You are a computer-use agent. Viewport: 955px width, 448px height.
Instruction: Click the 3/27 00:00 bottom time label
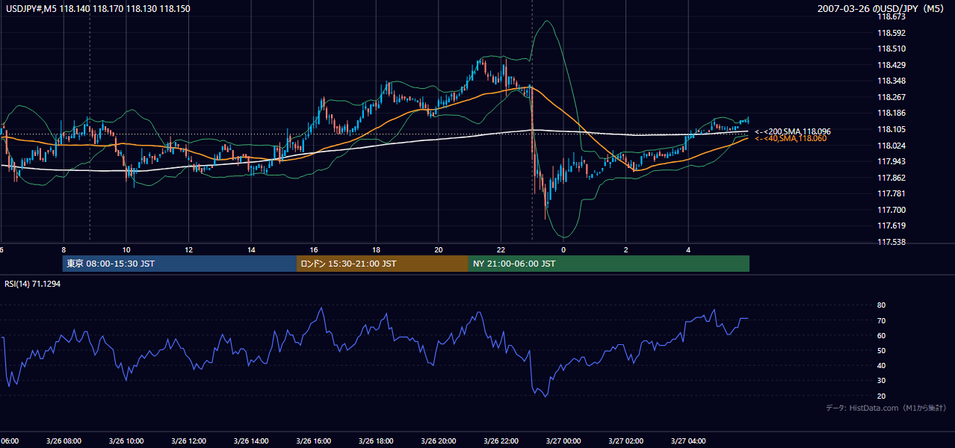coord(563,441)
